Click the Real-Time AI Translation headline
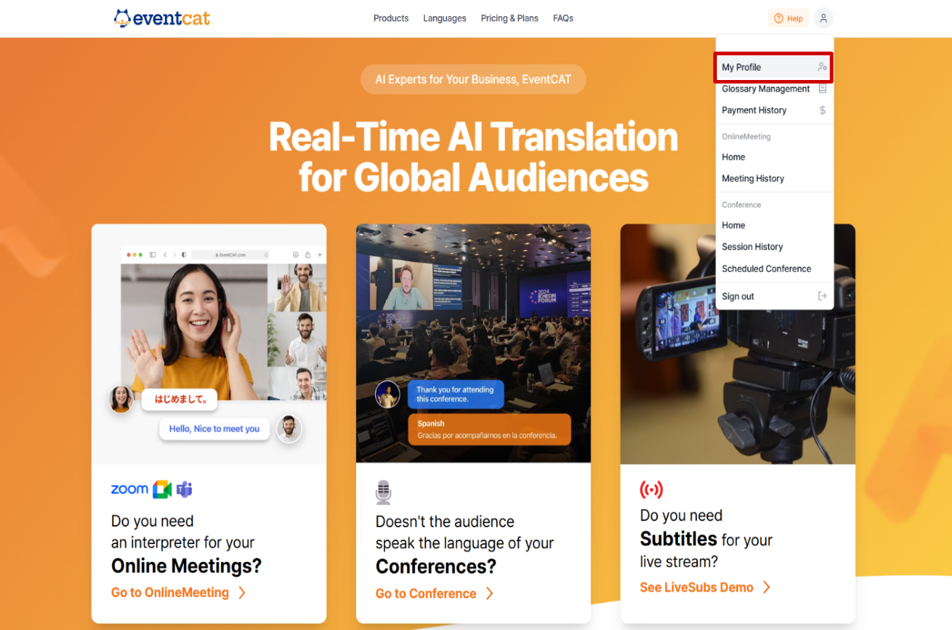This screenshot has width=952, height=630. [x=473, y=157]
